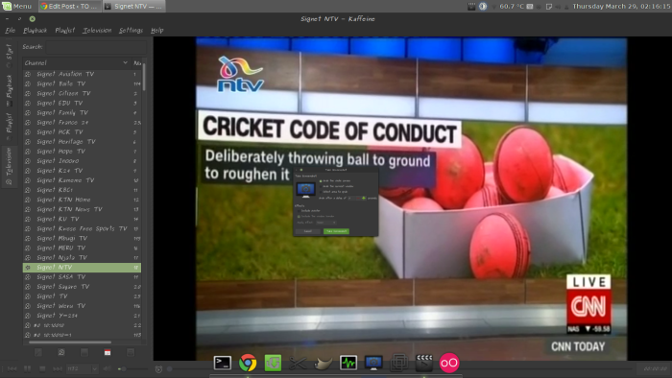Select Signet France 24 channel
This screenshot has height=378, width=672.
click(x=82, y=123)
